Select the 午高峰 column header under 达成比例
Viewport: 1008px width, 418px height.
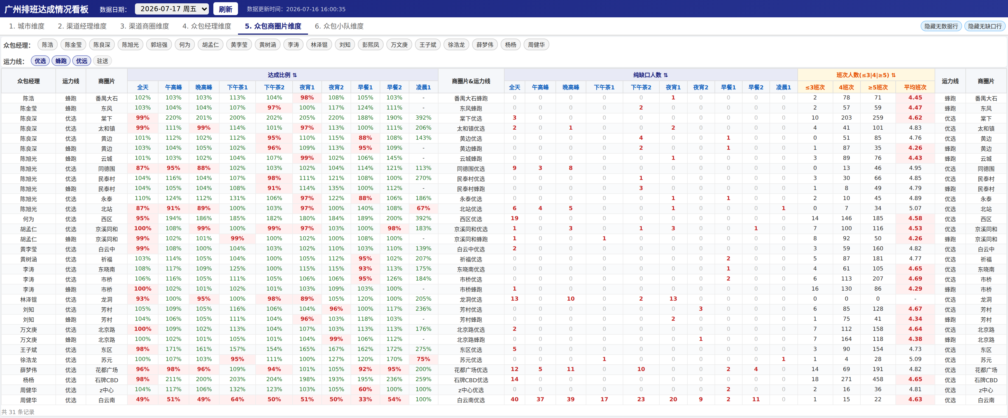click(x=173, y=87)
